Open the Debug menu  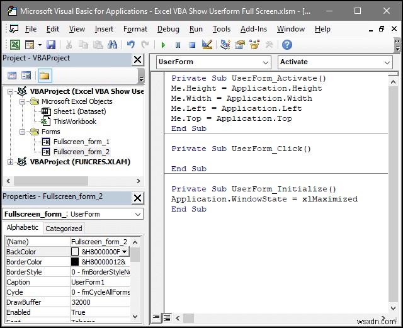click(168, 29)
